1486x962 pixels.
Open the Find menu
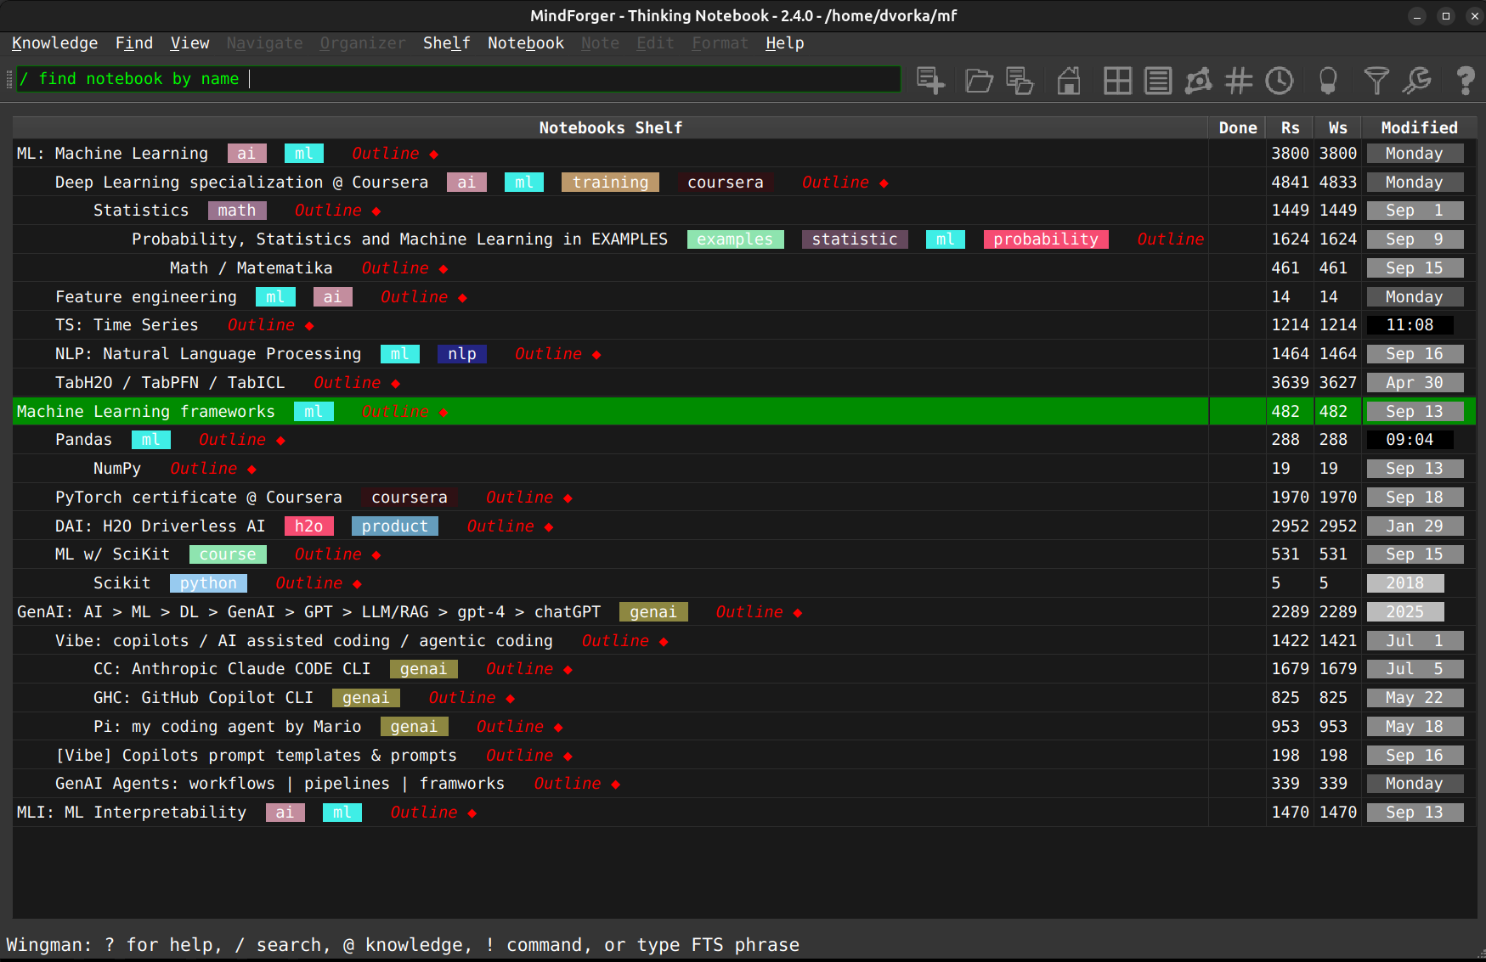point(134,43)
